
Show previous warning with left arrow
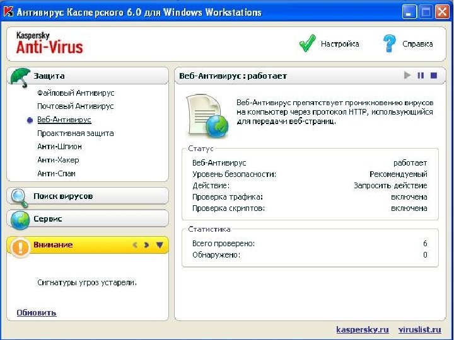click(135, 245)
